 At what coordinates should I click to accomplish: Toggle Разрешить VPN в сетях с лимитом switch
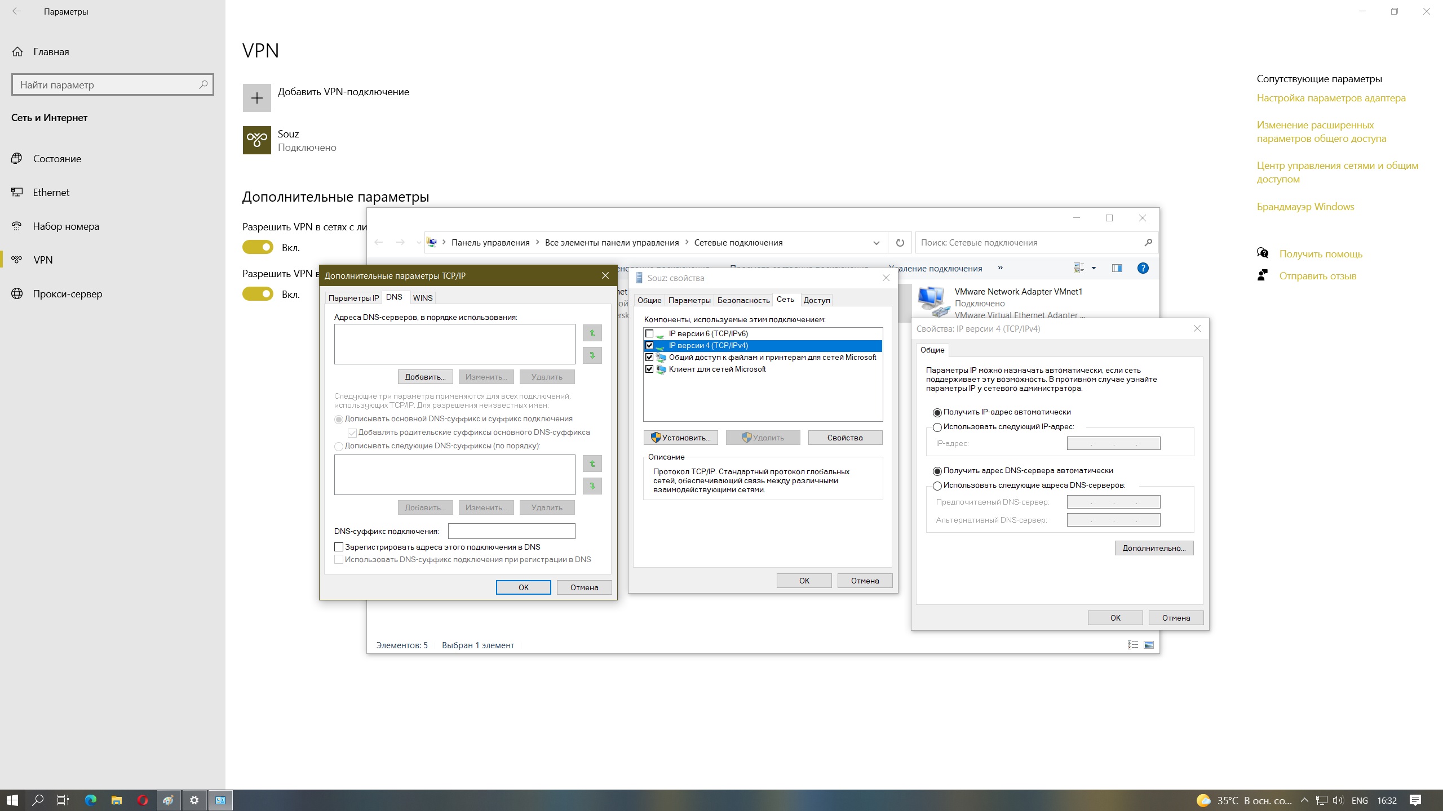pos(258,247)
